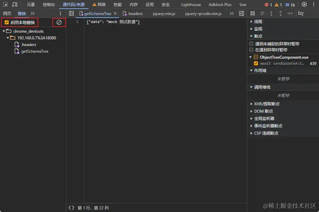Collapse the chrome_devtools folder
This screenshot has width=319, height=212.
coord(4,31)
